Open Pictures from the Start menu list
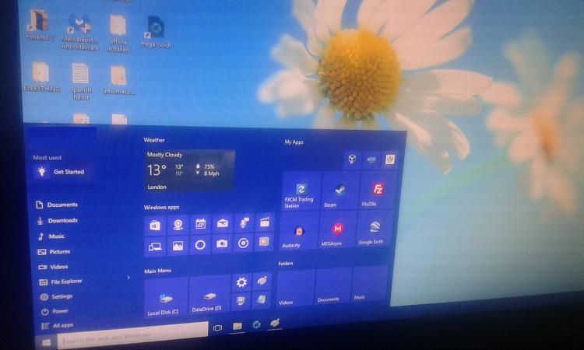The image size is (584, 350). coord(54,252)
